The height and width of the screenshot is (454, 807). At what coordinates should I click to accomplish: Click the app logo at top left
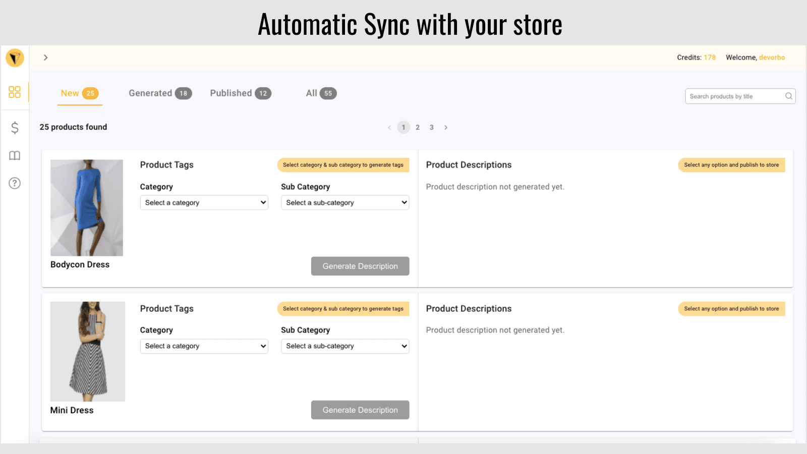tap(15, 58)
